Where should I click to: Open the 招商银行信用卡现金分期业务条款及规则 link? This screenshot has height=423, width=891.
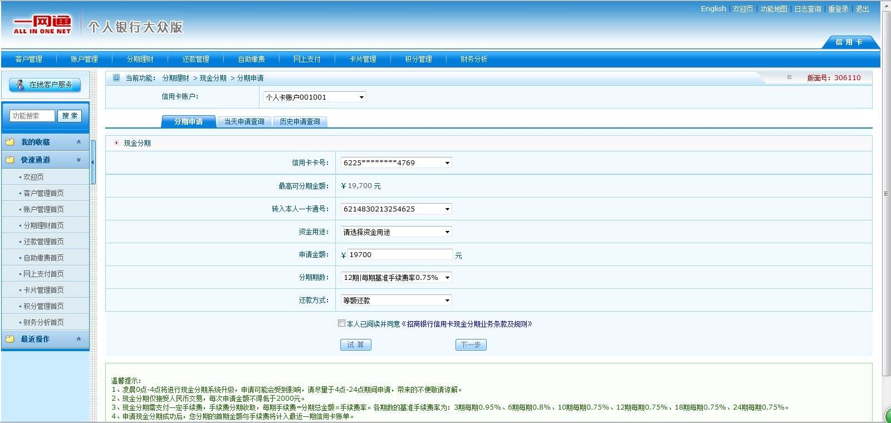(x=467, y=324)
